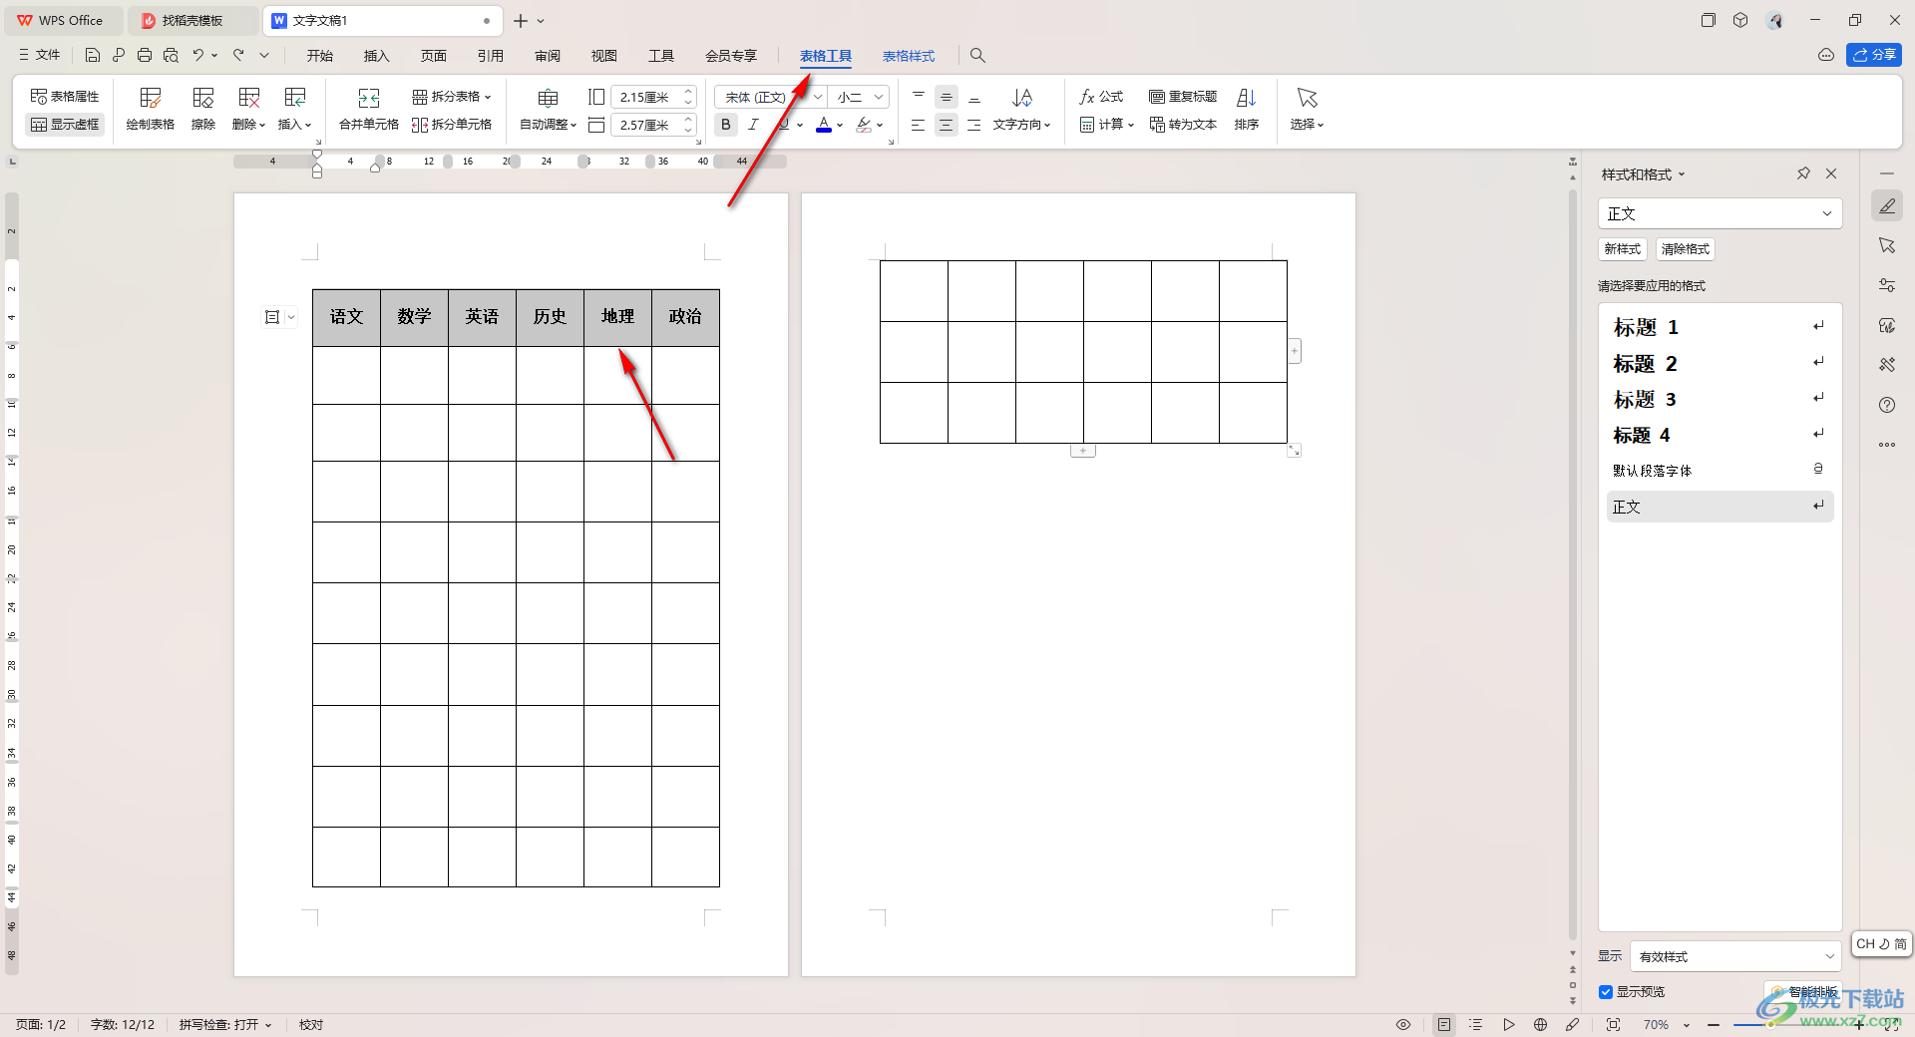Click the selection arrow icon in right sidebar
This screenshot has width=1915, height=1037.
(x=1887, y=245)
